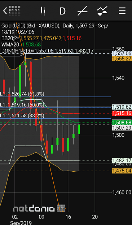Select the DONCH14;1;0 indicator label
Image resolution: width=132 pixels, height=225 pixels.
click(48, 51)
